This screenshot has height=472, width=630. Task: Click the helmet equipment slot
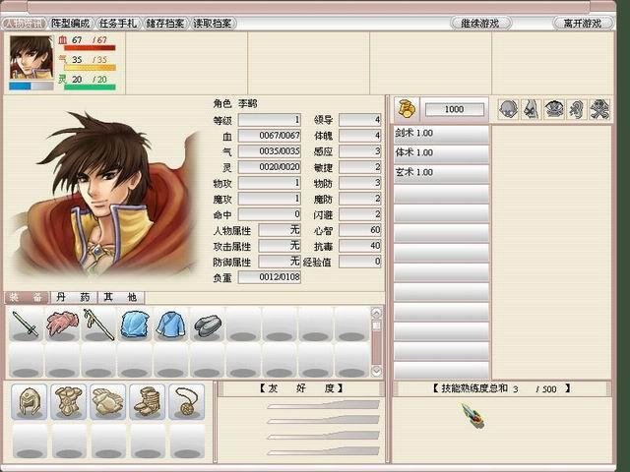click(30, 402)
